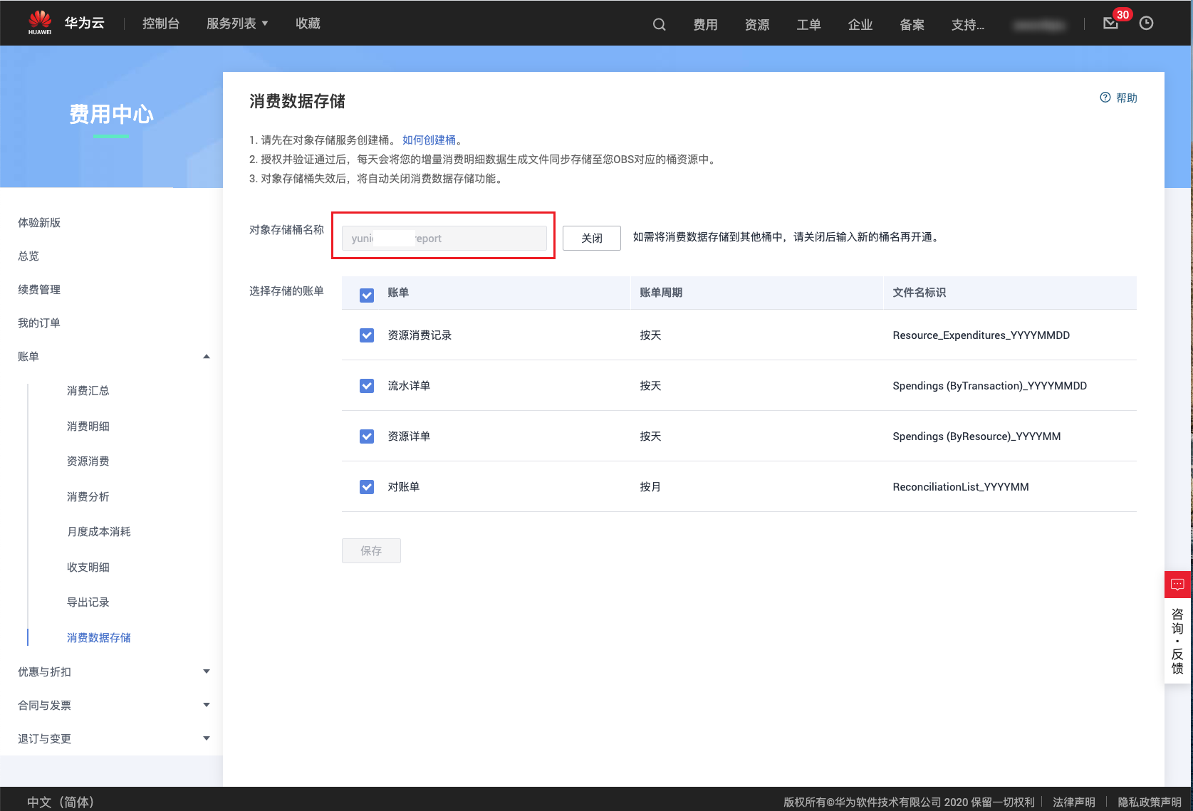Screen dimensions: 1193x811
Task: Toggle the header 账单 select-all checkbox
Action: [x=367, y=295]
